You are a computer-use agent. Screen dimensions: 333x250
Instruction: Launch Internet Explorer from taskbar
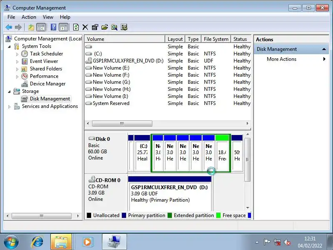[x=37, y=242]
